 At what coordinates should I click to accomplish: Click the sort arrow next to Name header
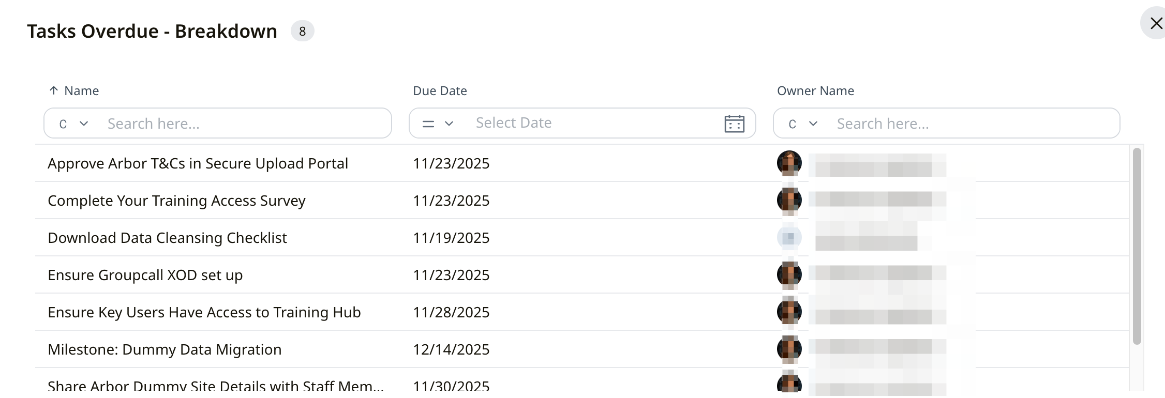[53, 91]
